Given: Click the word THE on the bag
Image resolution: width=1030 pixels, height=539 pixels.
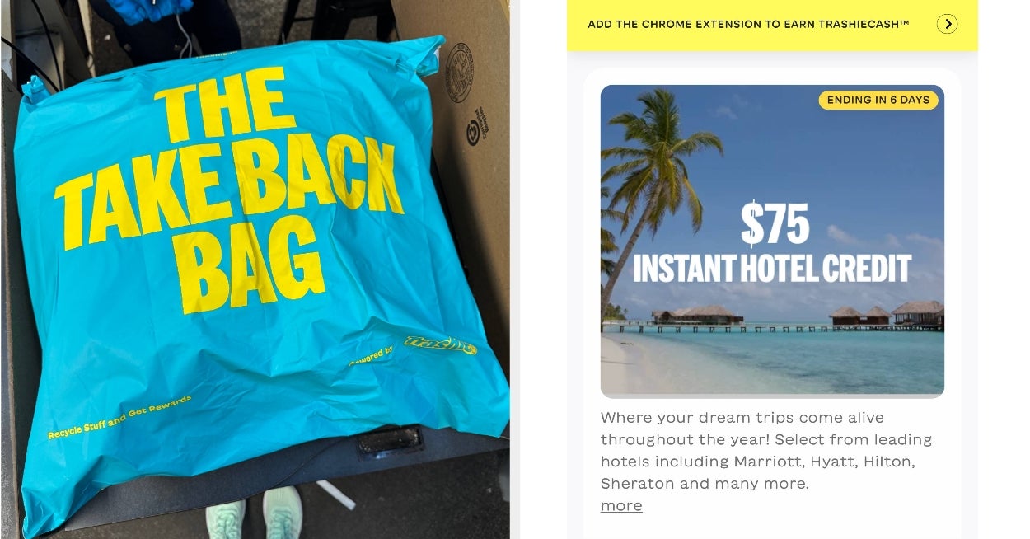Looking at the screenshot, I should coord(225,103).
